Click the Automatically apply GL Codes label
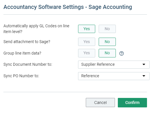The height and width of the screenshot is (114, 151). pos(36,29)
